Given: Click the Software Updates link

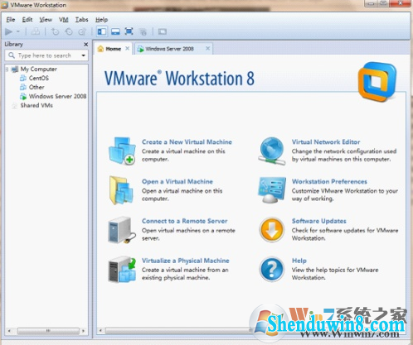Looking at the screenshot, I should (x=319, y=221).
